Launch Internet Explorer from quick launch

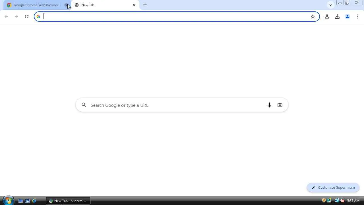pos(34,201)
